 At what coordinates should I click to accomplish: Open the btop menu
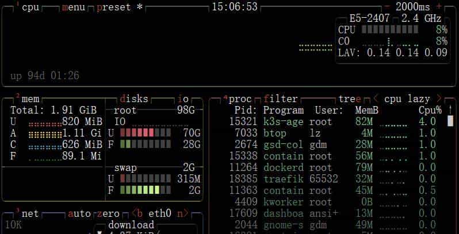(74, 7)
